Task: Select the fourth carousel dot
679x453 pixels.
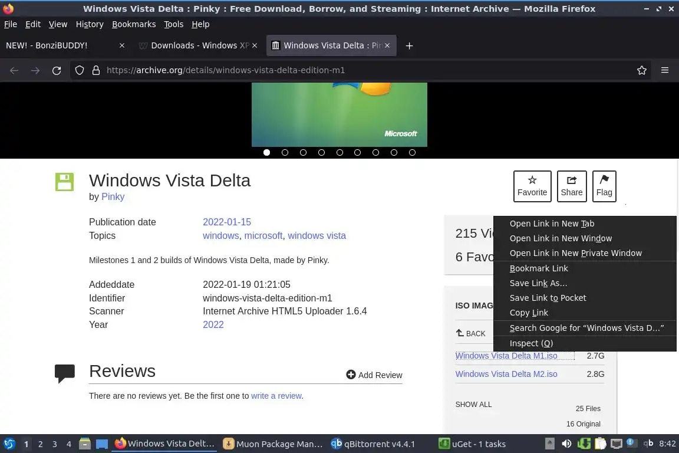Action: (321, 153)
